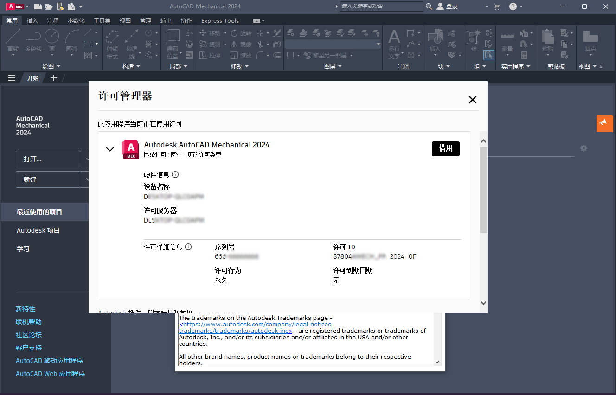Switch to the 参数化 ribbon tab
The height and width of the screenshot is (395, 616).
click(x=76, y=21)
